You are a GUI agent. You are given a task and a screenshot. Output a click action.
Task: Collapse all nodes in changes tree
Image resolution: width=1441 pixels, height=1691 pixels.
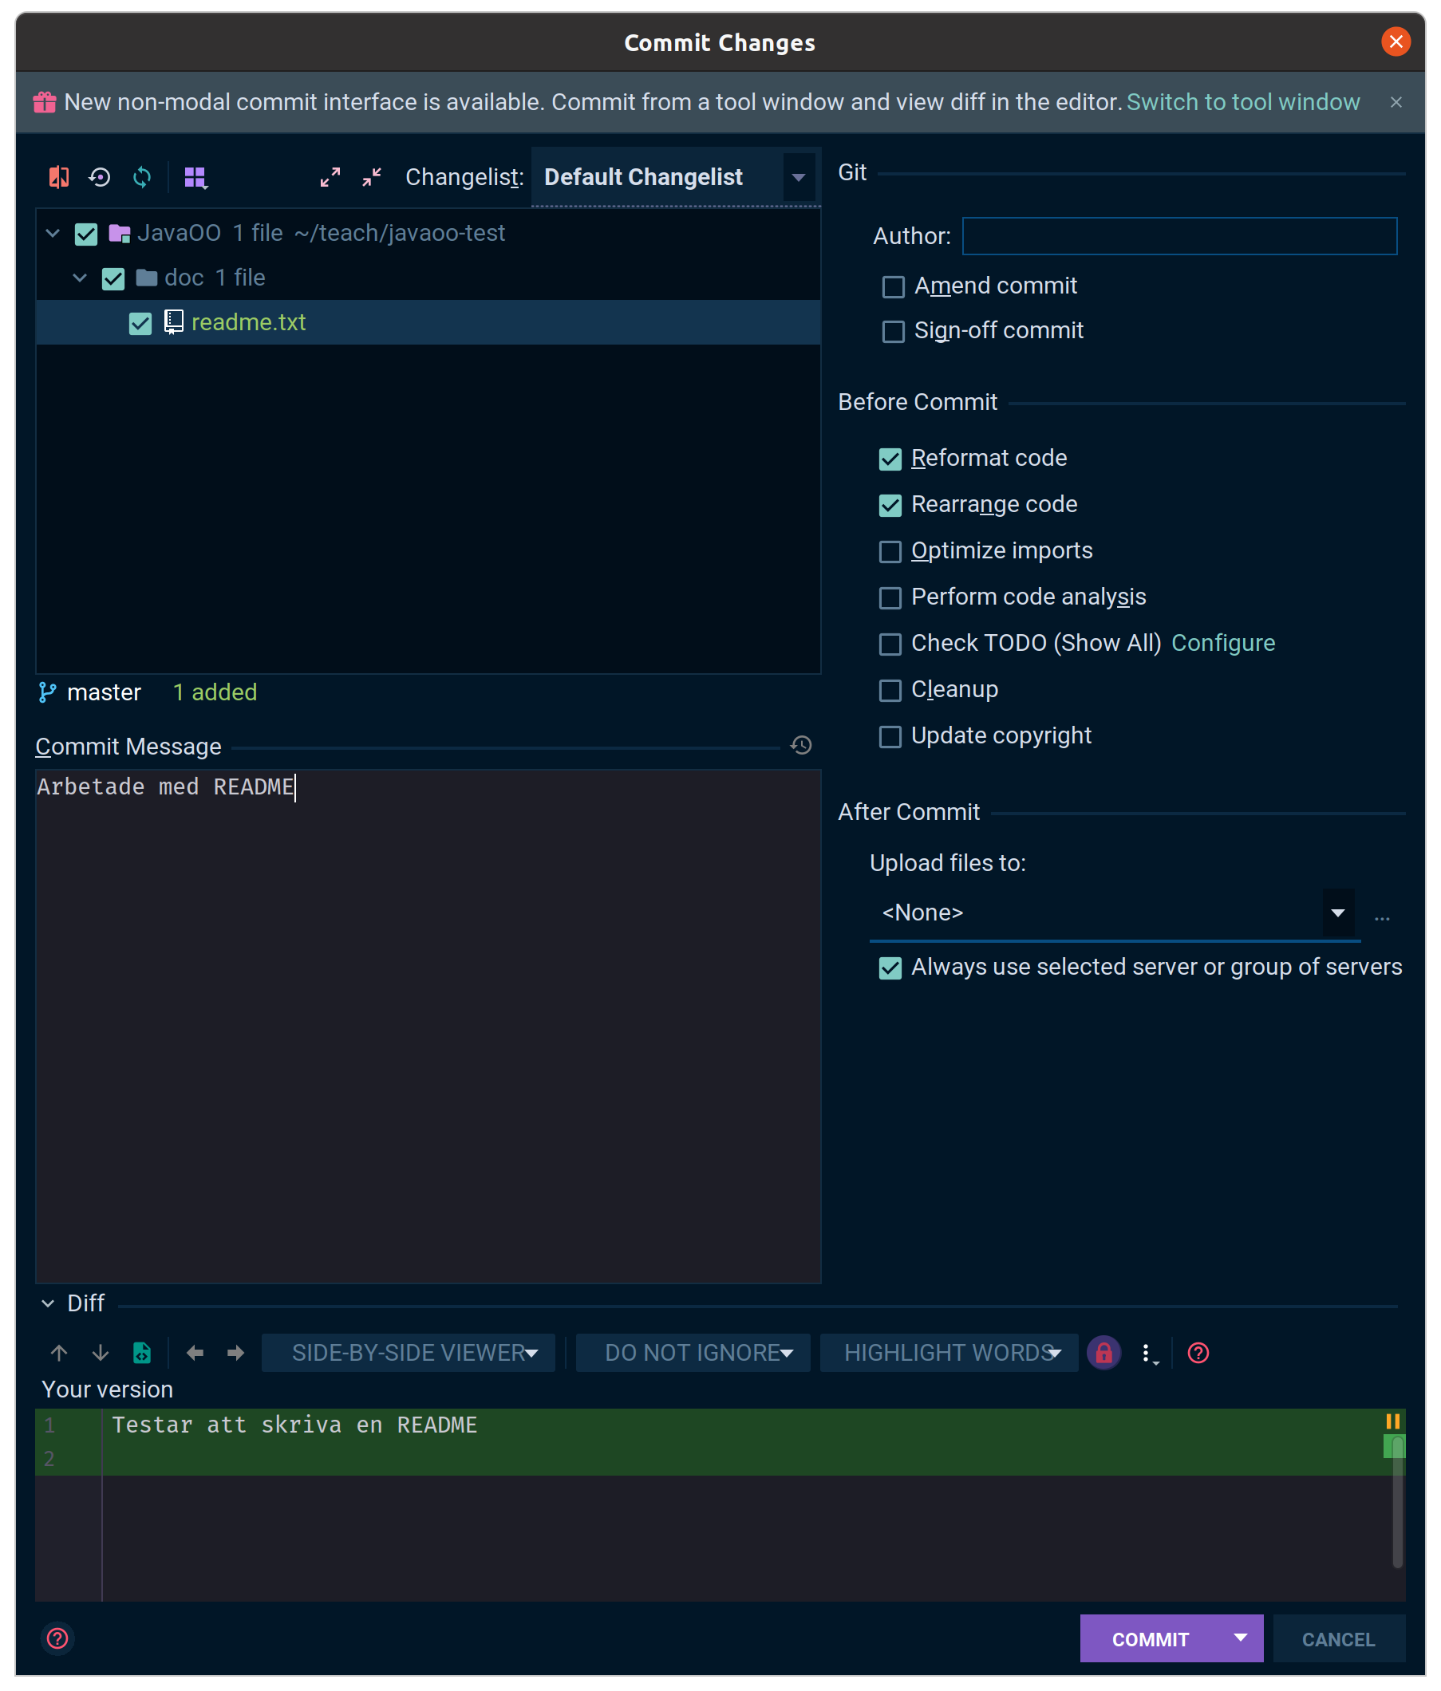[x=373, y=177]
